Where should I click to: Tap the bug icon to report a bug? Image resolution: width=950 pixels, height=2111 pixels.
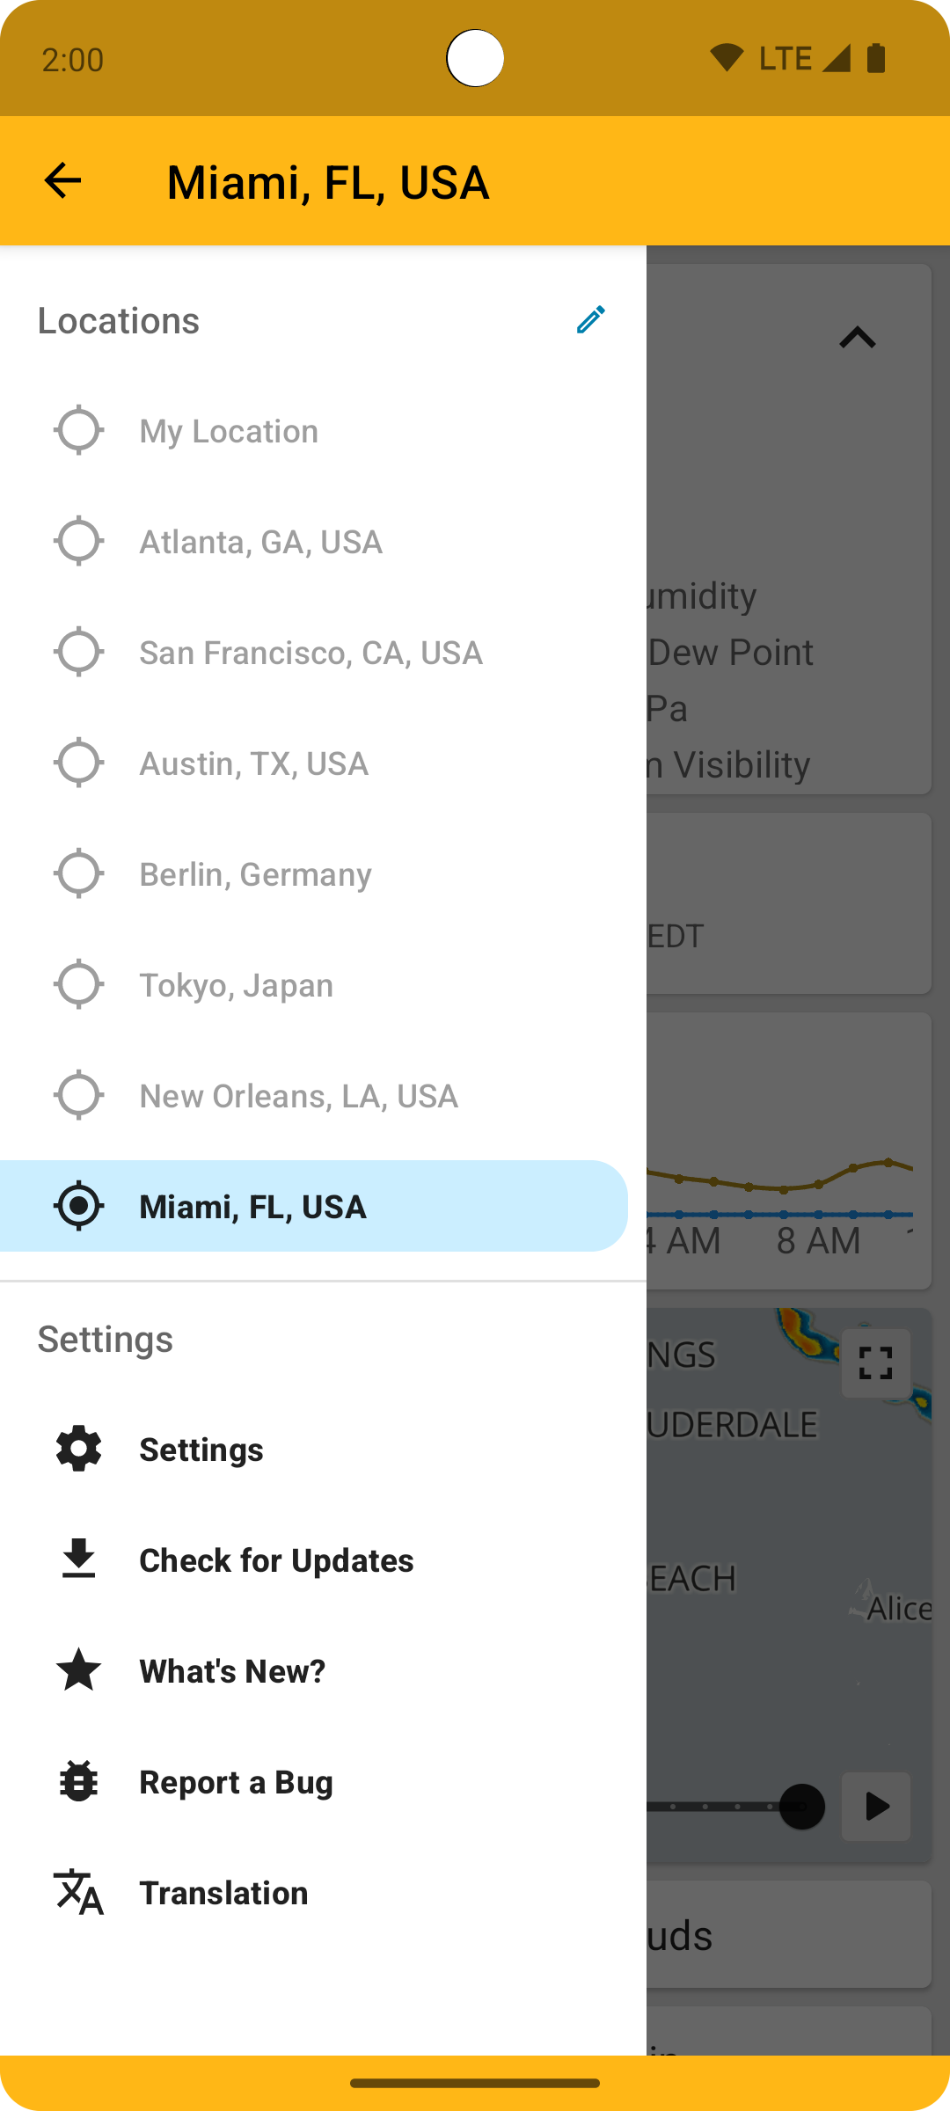(78, 1781)
